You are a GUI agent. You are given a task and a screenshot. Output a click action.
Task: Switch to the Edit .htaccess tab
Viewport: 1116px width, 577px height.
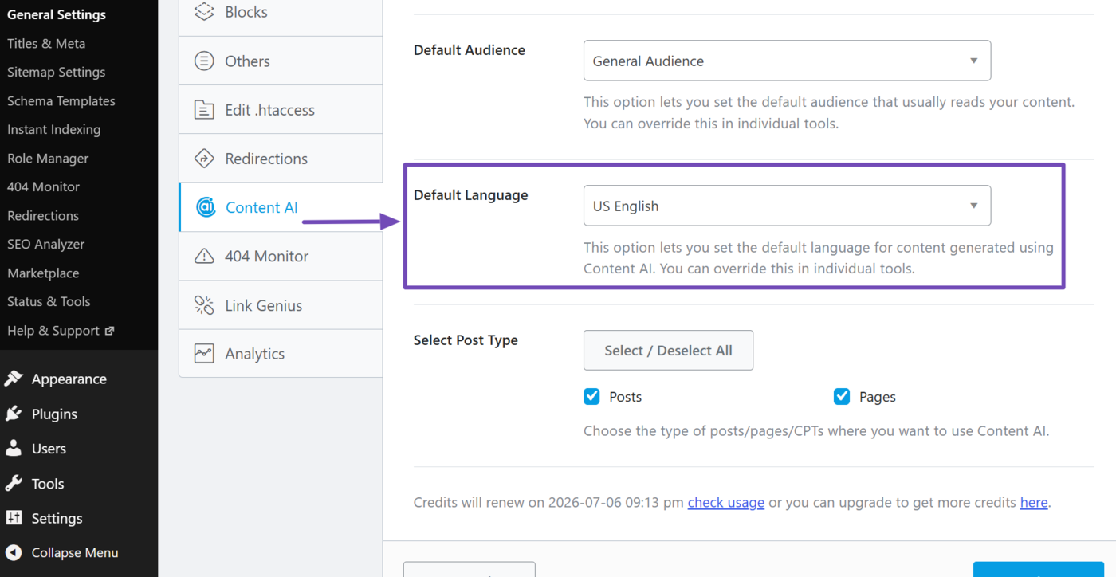(281, 110)
